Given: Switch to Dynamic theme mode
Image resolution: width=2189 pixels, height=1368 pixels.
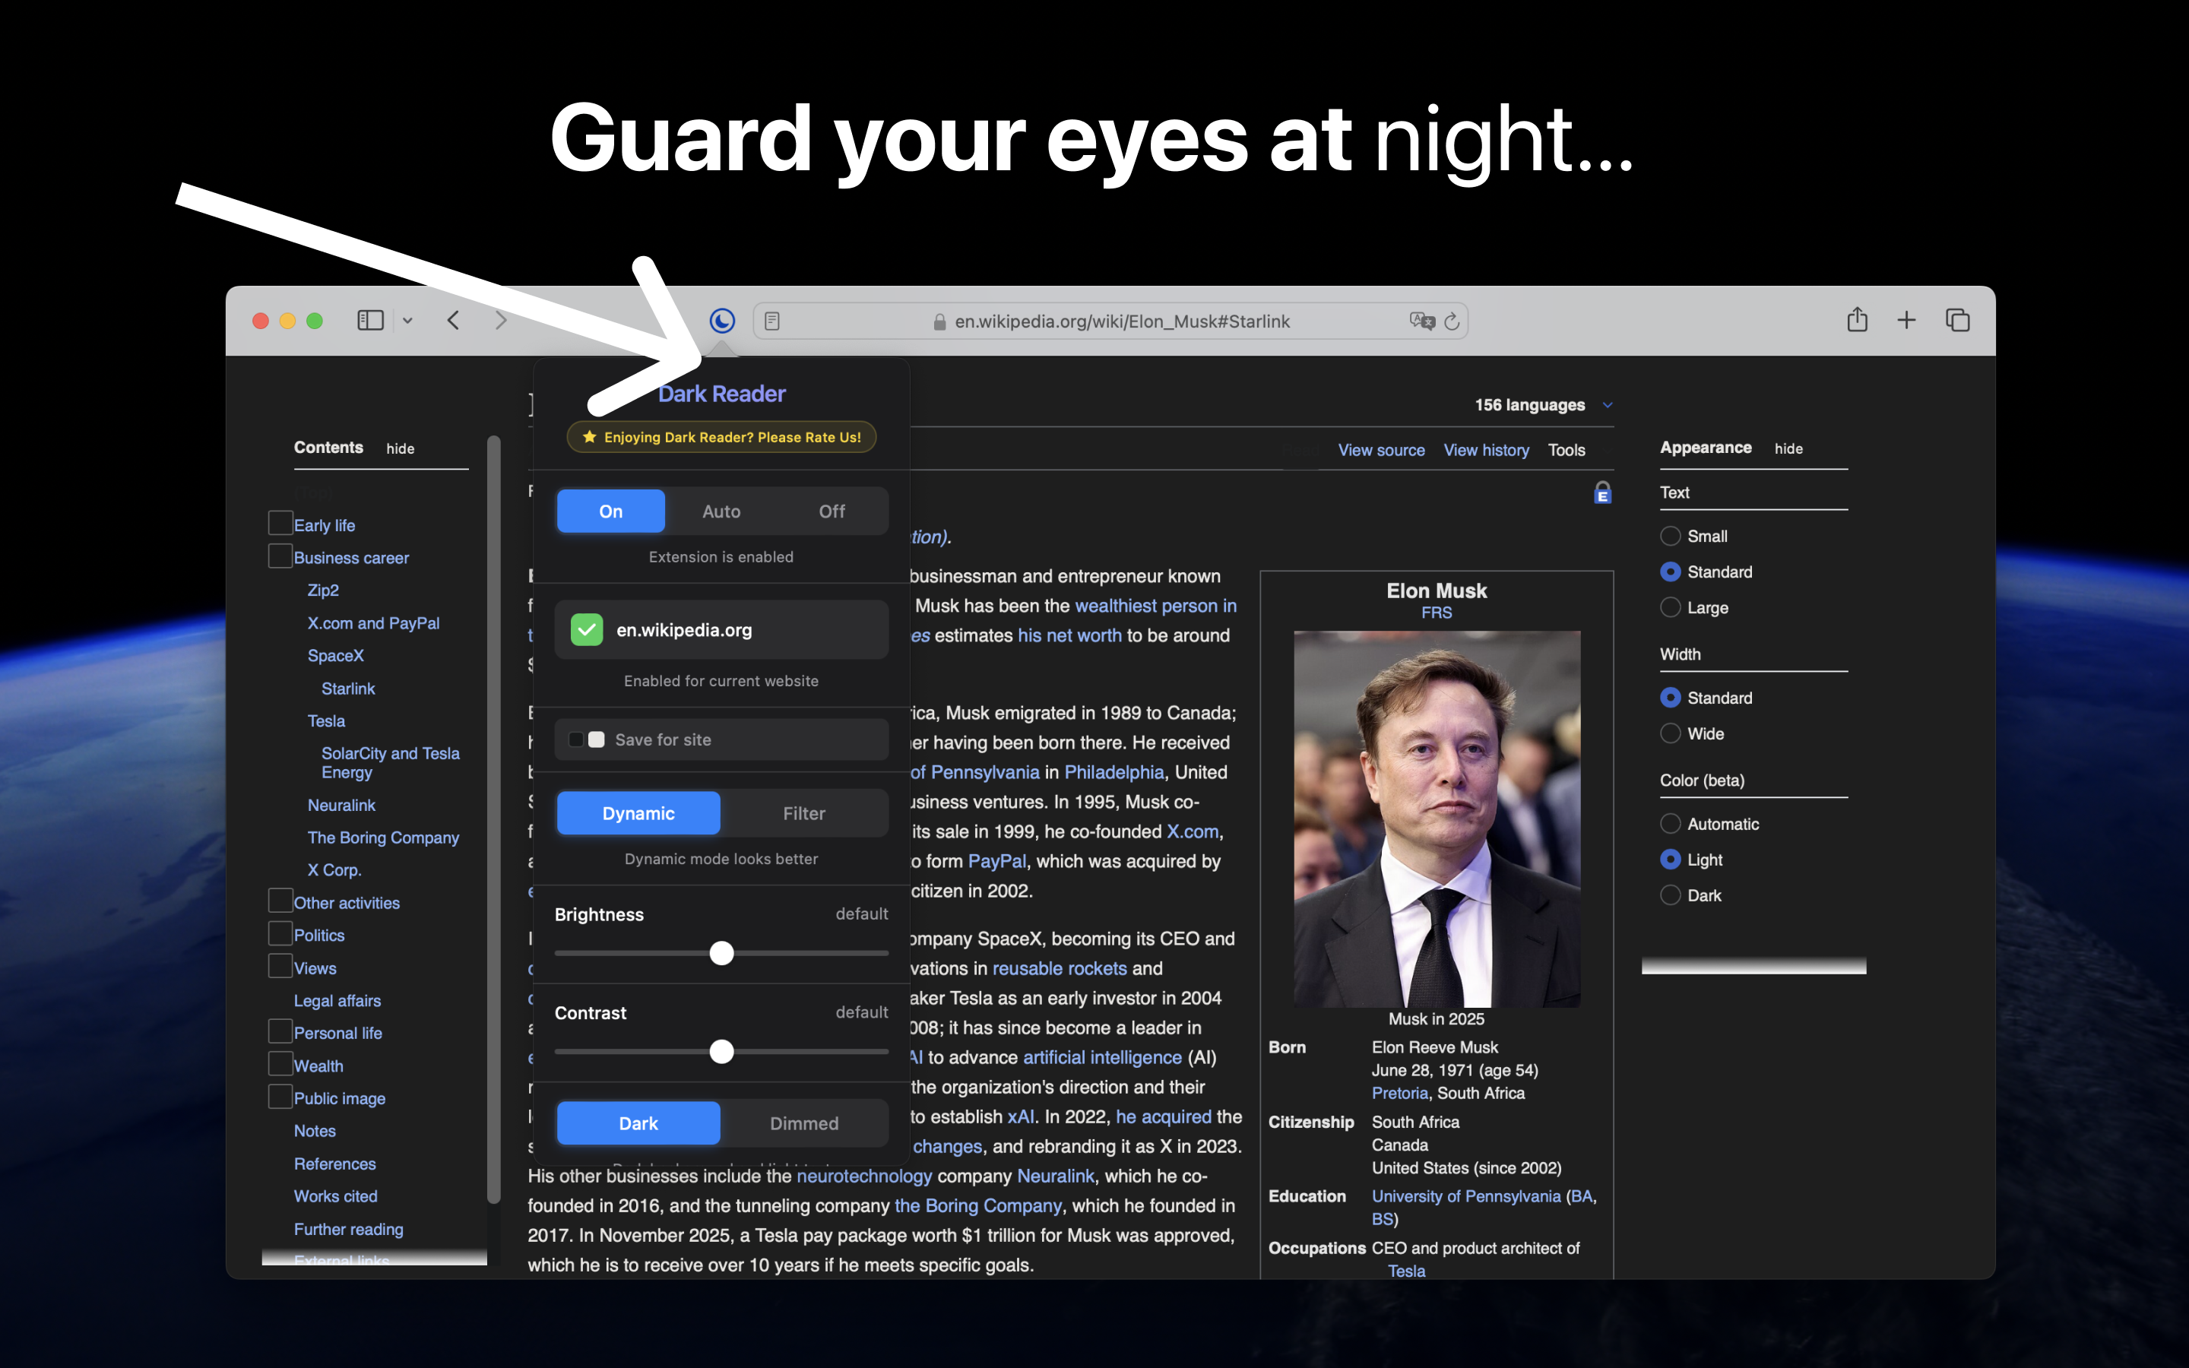Looking at the screenshot, I should click(x=638, y=813).
